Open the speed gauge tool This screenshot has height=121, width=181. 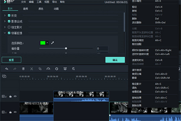coord(48,69)
